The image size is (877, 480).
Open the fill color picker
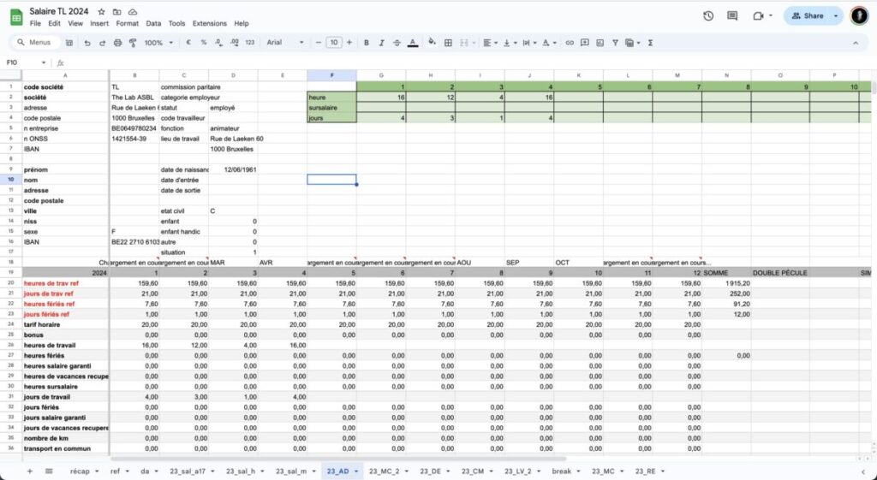[x=432, y=43]
